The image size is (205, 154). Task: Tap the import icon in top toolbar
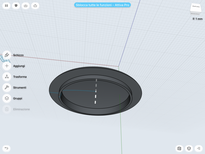point(26,5)
